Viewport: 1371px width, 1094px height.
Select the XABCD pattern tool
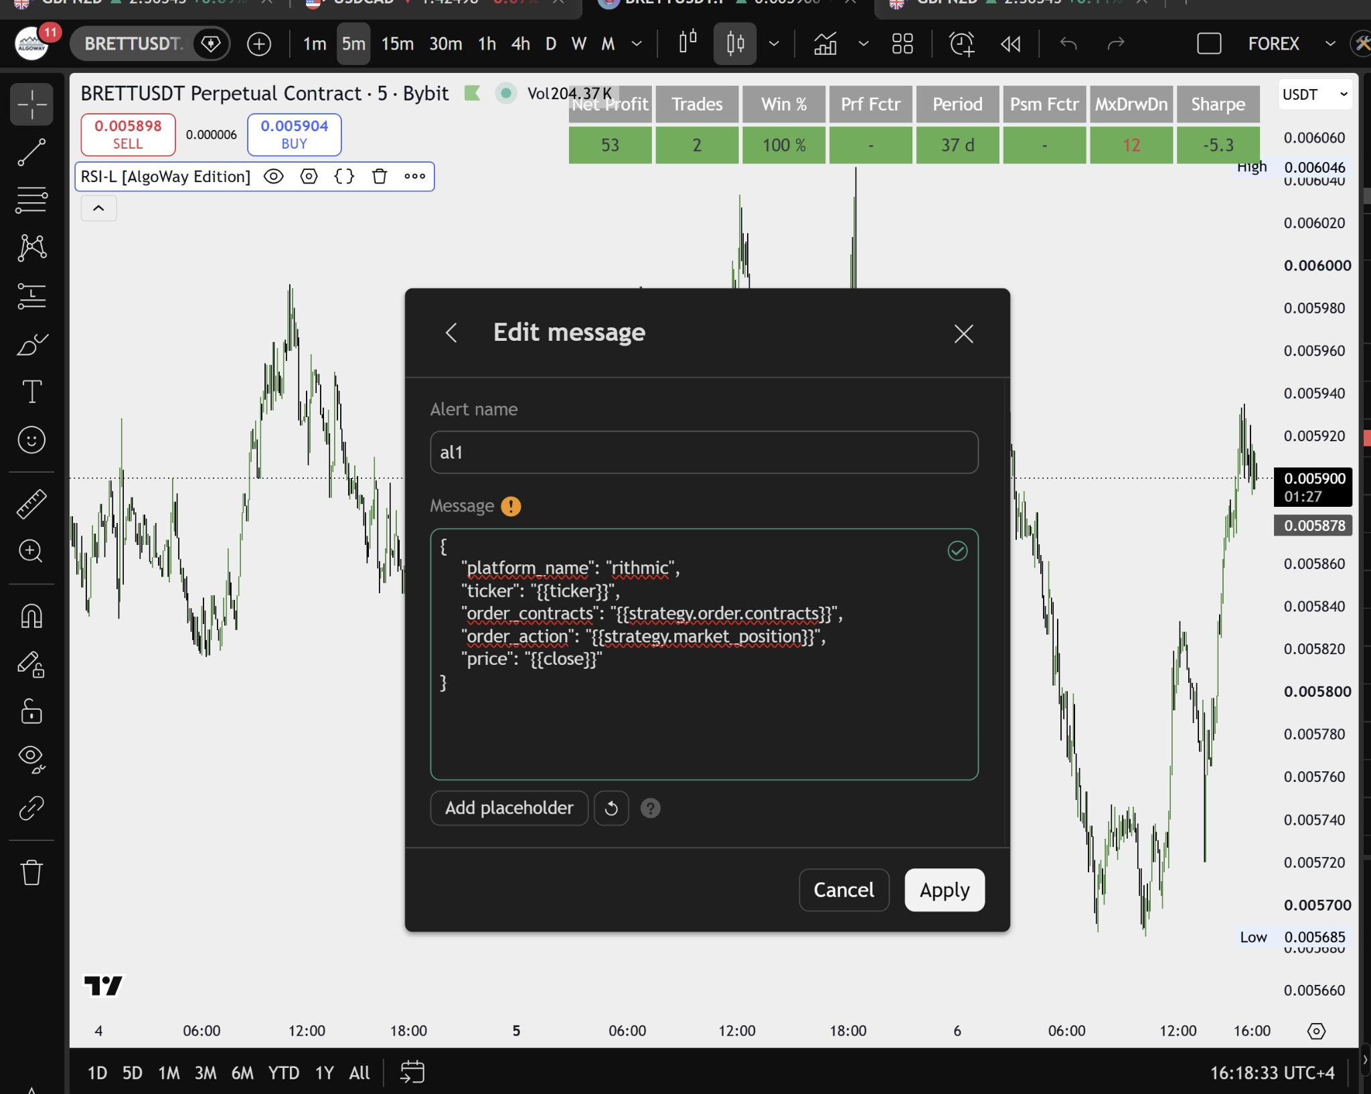31,248
